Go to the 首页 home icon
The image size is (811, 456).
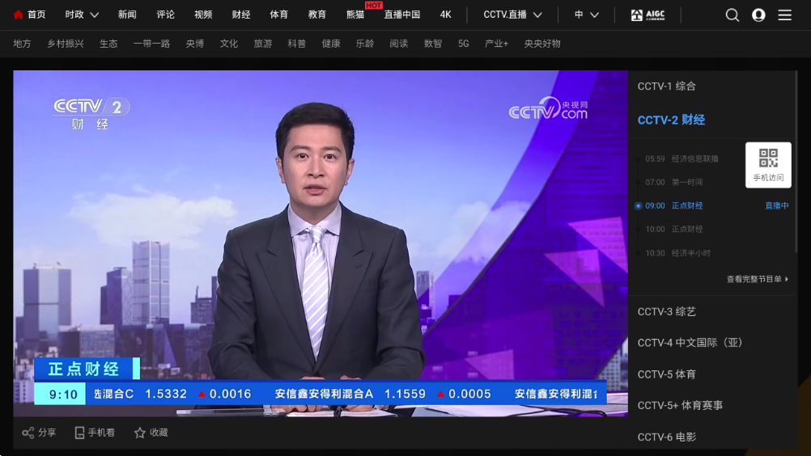pyautogui.click(x=18, y=15)
